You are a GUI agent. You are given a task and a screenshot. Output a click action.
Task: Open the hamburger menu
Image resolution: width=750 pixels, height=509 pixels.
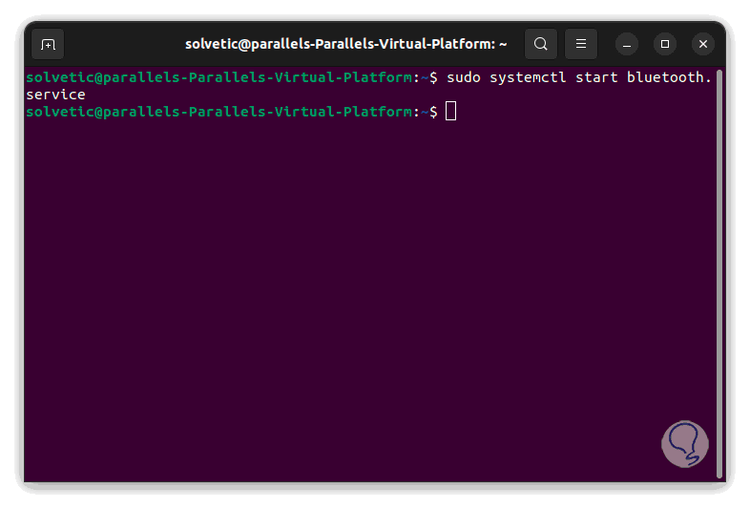tap(580, 44)
